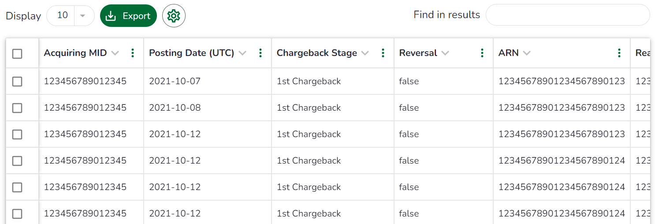Open ARN column three-dot options
This screenshot has width=655, height=224.
click(x=619, y=53)
